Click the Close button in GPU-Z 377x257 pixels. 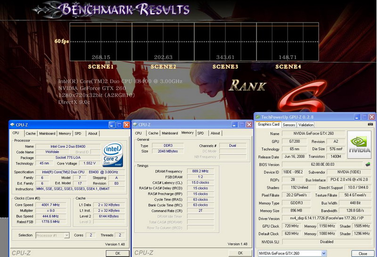tap(363, 254)
